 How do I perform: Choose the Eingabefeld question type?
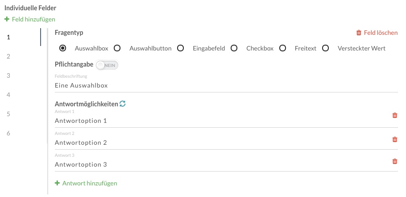pyautogui.click(x=181, y=48)
